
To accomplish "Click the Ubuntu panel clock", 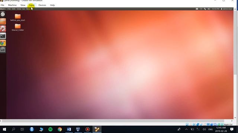I will [x=215, y=9].
